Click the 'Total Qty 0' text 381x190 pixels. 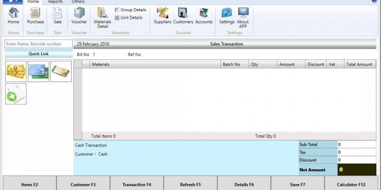point(266,136)
